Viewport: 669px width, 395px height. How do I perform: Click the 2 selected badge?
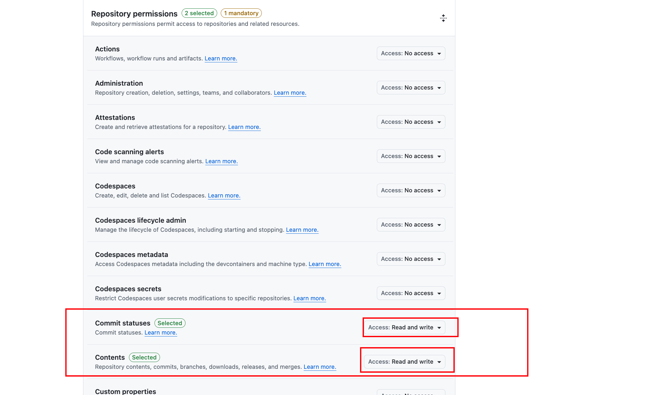tap(199, 13)
